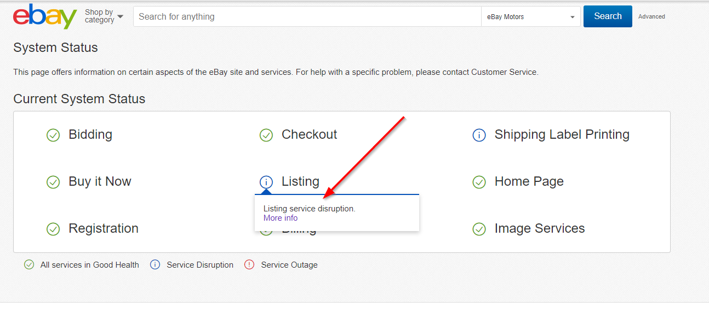Viewport: 709px width, 313px height.
Task: Open the Shop by category dropdown
Action: click(104, 16)
